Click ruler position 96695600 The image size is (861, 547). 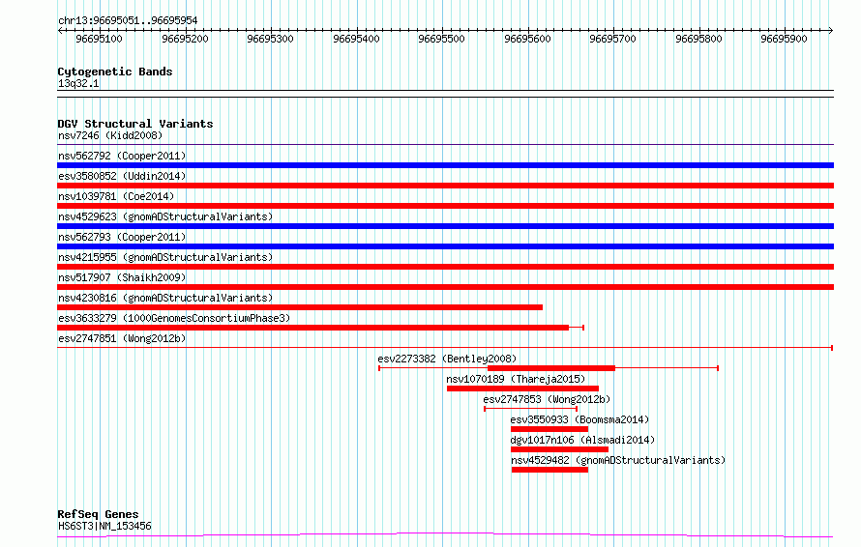click(x=527, y=39)
